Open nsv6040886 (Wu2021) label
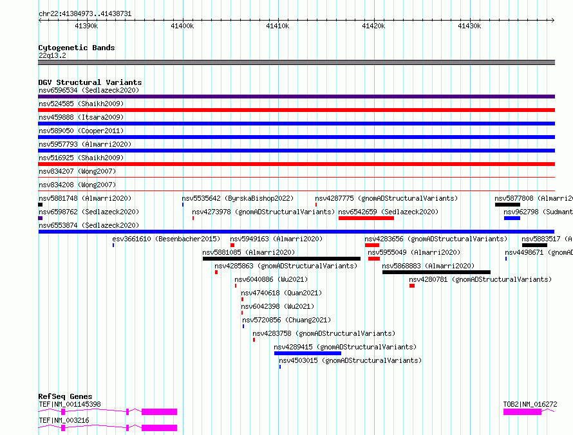This screenshot has width=573, height=435. click(x=271, y=279)
